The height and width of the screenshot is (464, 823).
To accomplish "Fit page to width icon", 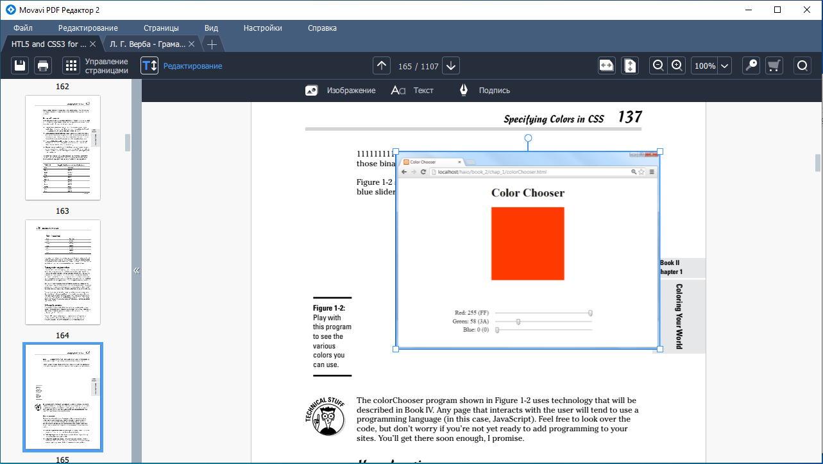I will tap(607, 65).
